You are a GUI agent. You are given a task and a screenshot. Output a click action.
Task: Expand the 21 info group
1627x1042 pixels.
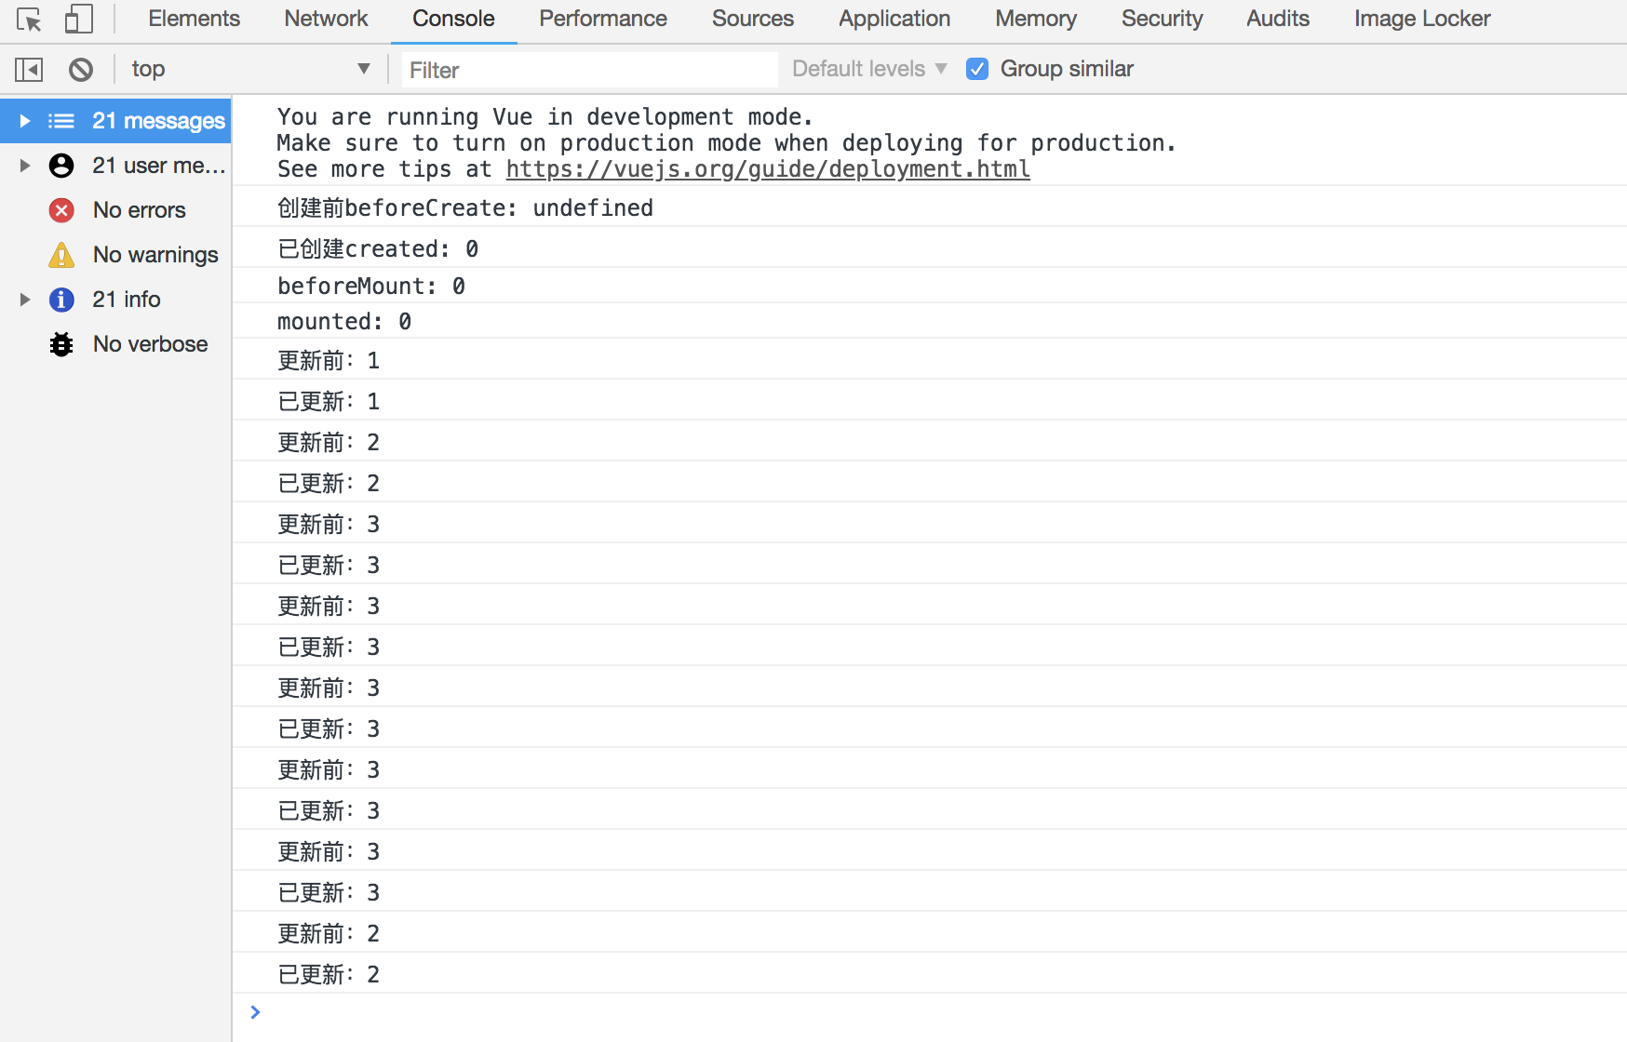click(x=25, y=300)
